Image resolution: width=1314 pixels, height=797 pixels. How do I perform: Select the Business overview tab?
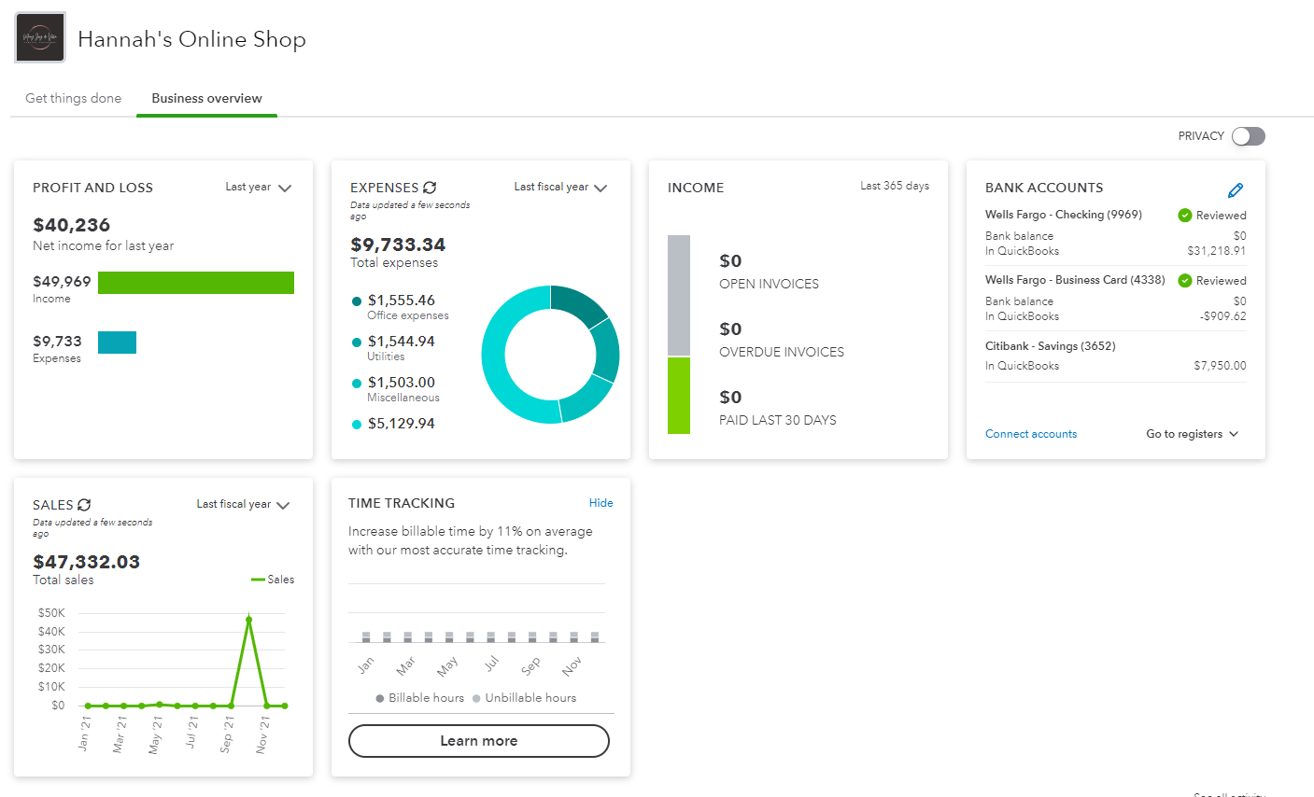(x=206, y=98)
